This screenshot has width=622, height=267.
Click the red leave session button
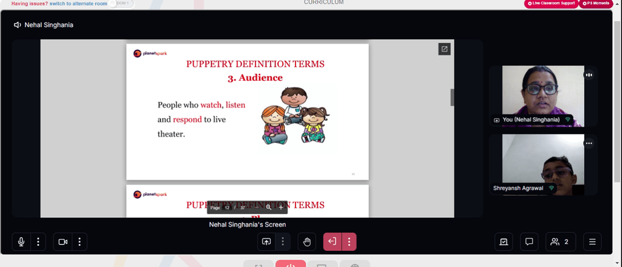pos(332,242)
